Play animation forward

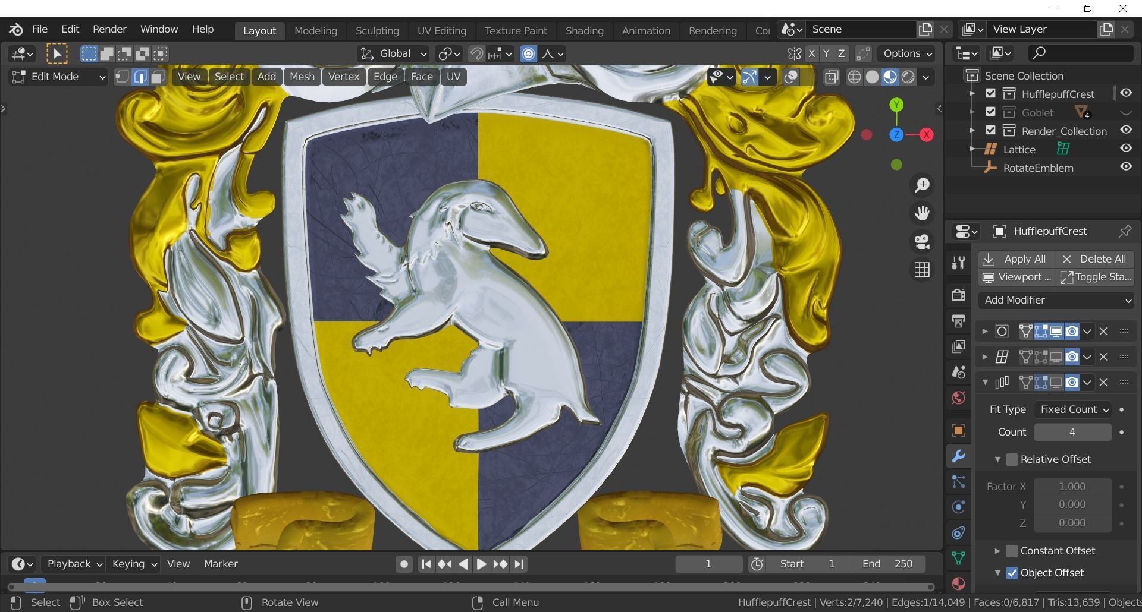[x=481, y=564]
